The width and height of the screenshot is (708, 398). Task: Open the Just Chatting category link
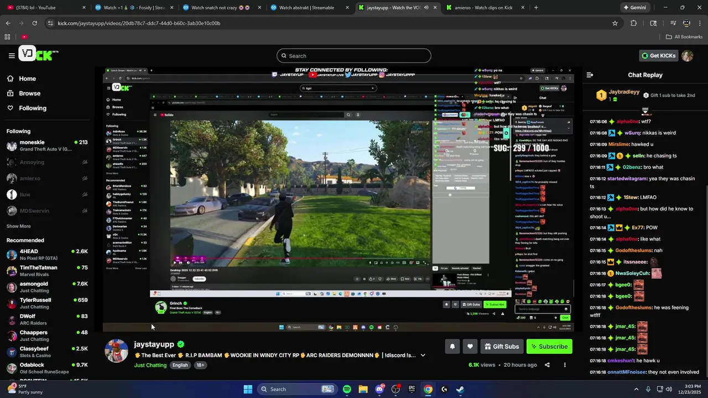pos(150,365)
